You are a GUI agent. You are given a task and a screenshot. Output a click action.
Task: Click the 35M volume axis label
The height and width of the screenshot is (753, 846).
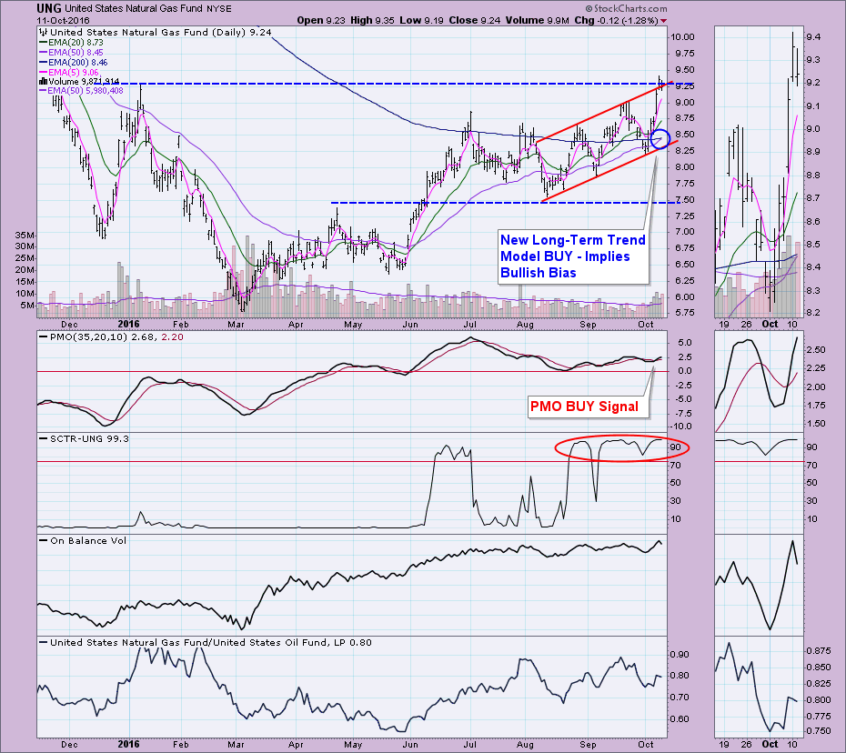[25, 236]
